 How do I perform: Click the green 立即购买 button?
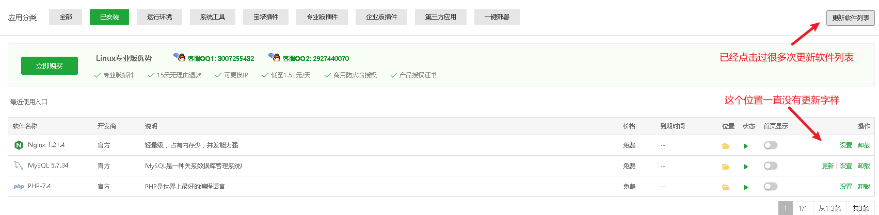click(50, 66)
